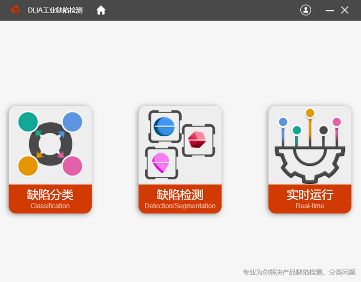Image resolution: width=361 pixels, height=282 pixels.
Task: Launch the 实时运行 Real-time gear illustration
Action: coord(310,145)
